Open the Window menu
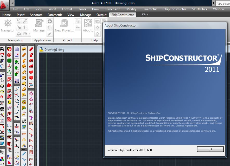The image size is (230, 166). click(219, 9)
